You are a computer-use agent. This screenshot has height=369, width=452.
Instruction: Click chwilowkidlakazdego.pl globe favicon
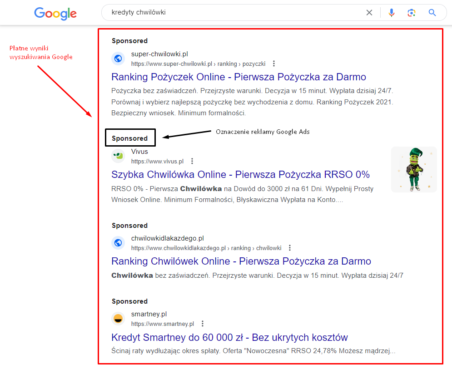[118, 243]
